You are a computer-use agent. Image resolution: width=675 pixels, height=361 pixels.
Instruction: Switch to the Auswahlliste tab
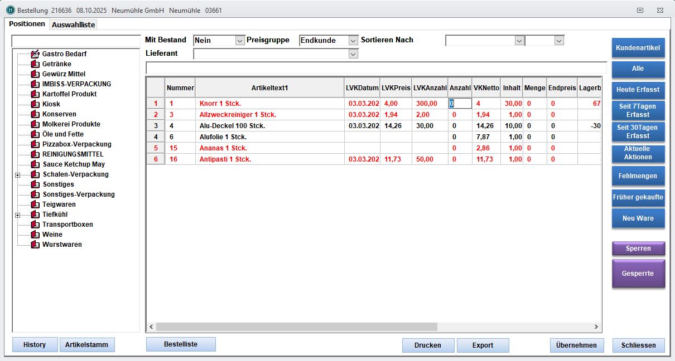coord(73,25)
